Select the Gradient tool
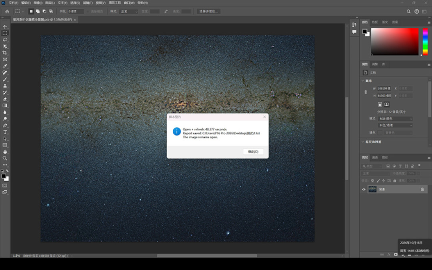Screen dimensions: 432x270 pos(5,106)
